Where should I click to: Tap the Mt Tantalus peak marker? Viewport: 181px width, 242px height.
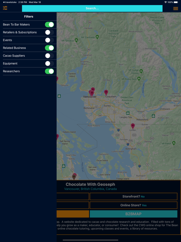click(76, 40)
